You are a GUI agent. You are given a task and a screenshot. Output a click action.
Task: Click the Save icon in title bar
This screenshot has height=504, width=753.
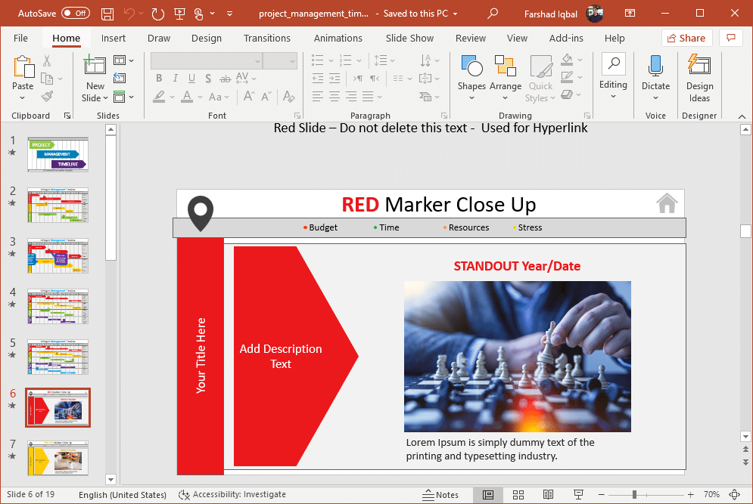point(107,14)
